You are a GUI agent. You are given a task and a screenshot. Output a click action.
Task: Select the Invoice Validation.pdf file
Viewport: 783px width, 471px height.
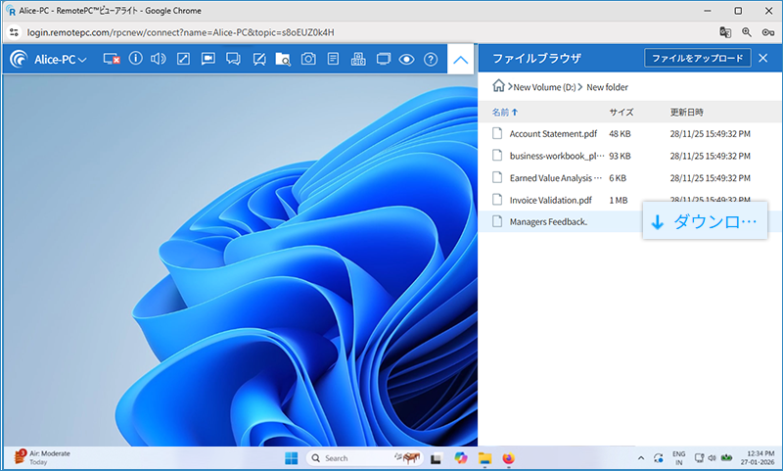click(x=630, y=200)
